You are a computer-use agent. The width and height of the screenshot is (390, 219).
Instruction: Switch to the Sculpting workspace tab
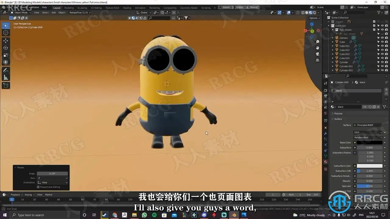pos(82,8)
